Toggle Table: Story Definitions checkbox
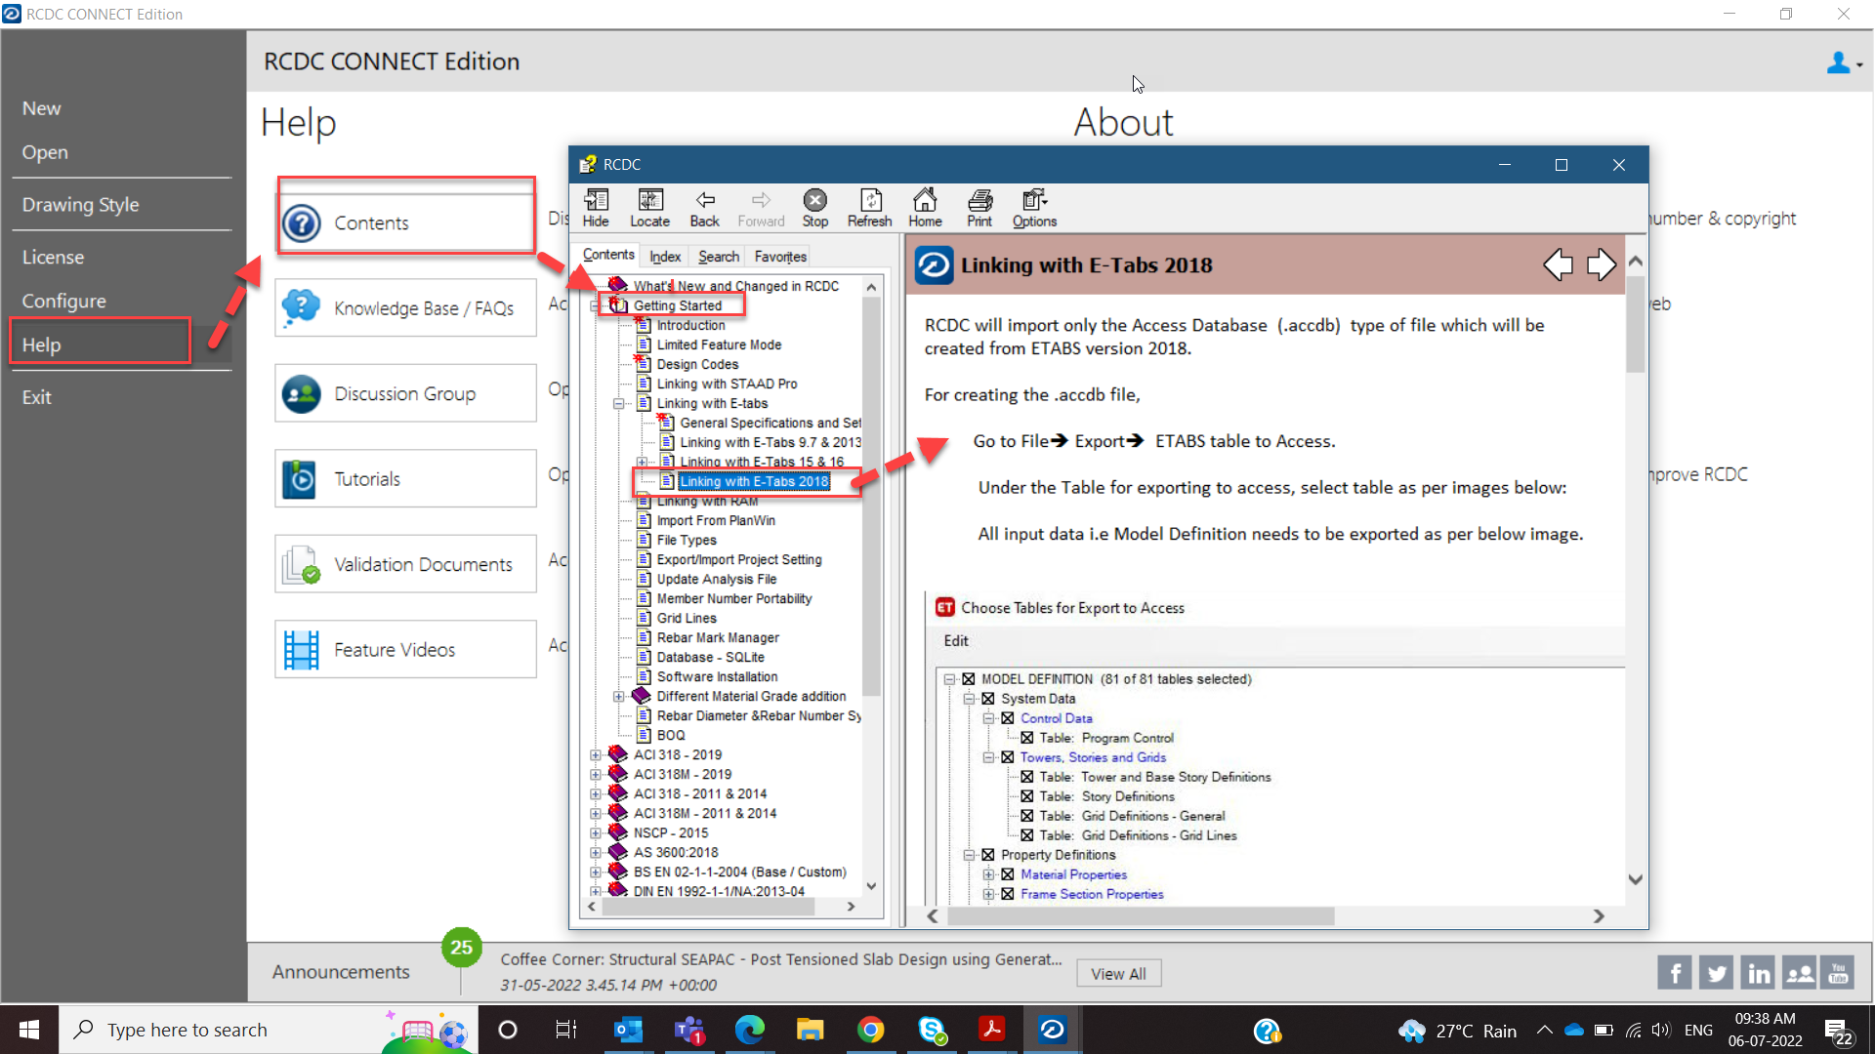The height and width of the screenshot is (1054, 1875). coord(1027,796)
